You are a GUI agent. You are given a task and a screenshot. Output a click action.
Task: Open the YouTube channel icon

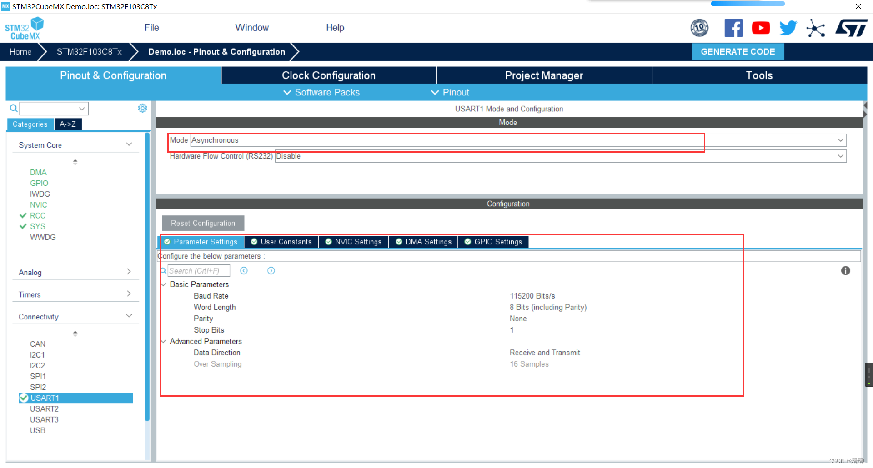pos(761,28)
